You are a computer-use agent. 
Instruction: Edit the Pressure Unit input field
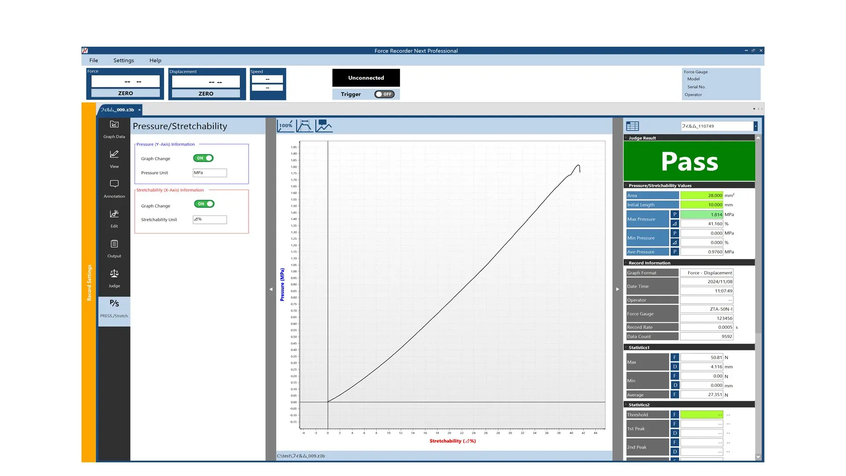[210, 173]
